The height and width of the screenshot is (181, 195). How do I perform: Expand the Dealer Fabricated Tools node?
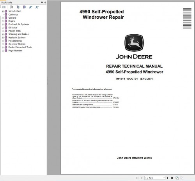[x=3, y=47]
